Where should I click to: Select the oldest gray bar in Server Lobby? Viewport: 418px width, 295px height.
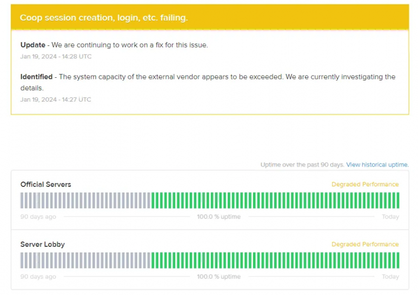[x=22, y=260]
